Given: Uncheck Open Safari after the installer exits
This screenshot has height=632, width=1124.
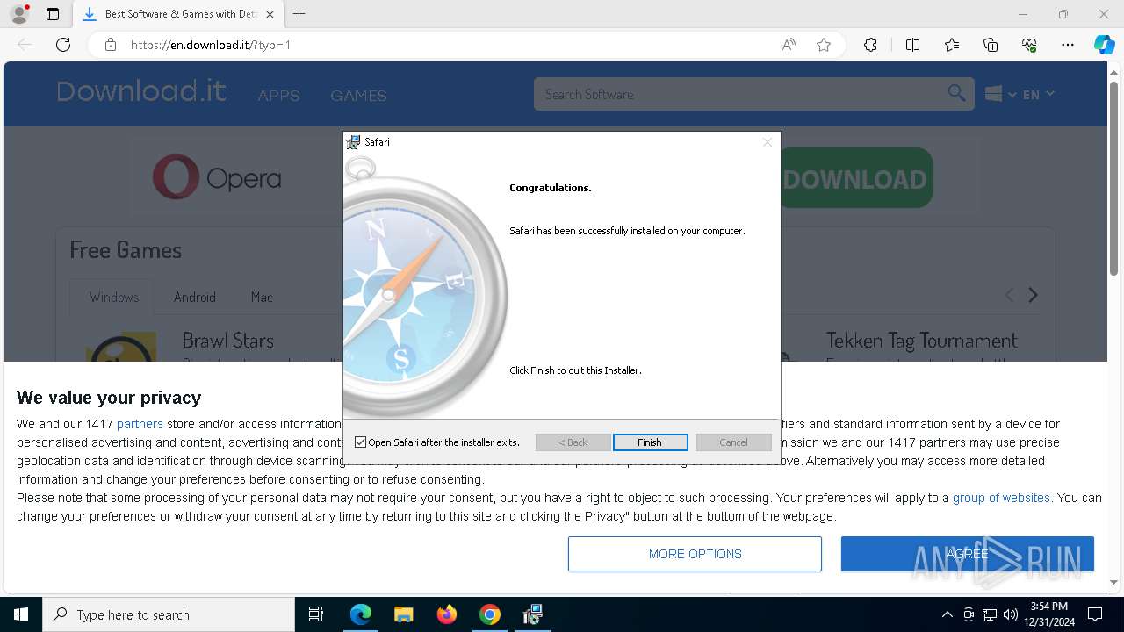Looking at the screenshot, I should click(360, 442).
